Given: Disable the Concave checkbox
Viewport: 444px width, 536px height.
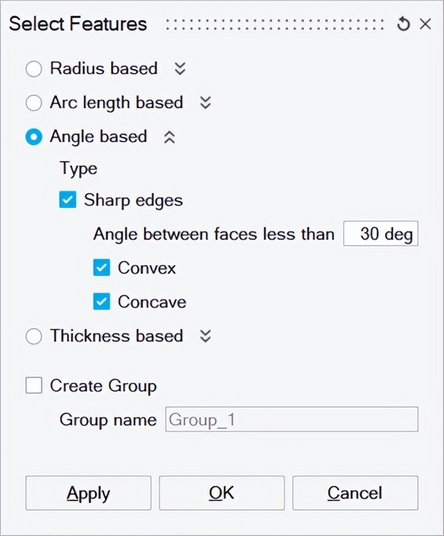Looking at the screenshot, I should tap(101, 301).
